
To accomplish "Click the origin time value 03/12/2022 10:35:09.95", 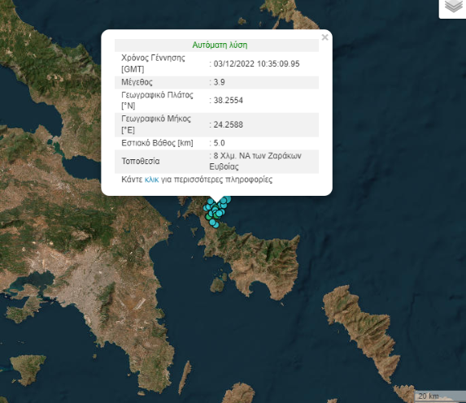I will (256, 64).
